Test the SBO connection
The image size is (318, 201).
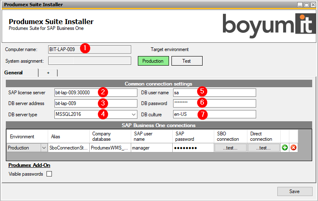click(230, 148)
